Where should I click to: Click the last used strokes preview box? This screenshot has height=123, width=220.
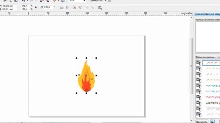pyautogui.click(x=208, y=37)
